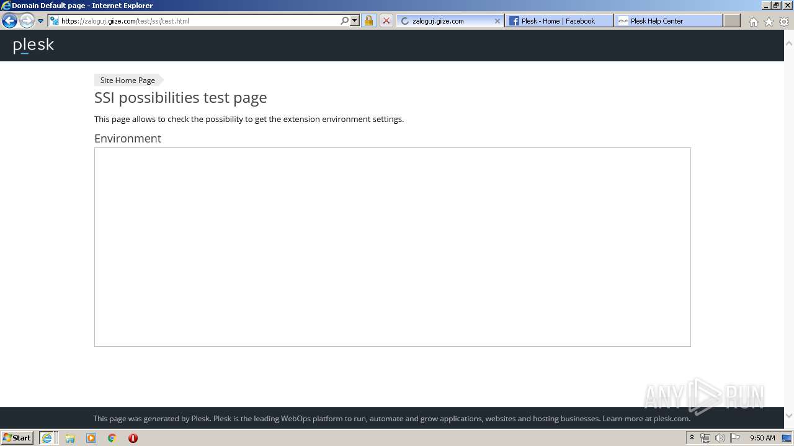The image size is (794, 446).
Task: Open a new blank tab
Action: click(732, 20)
